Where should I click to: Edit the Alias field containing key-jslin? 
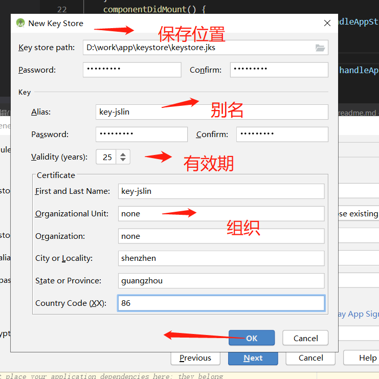212,112
